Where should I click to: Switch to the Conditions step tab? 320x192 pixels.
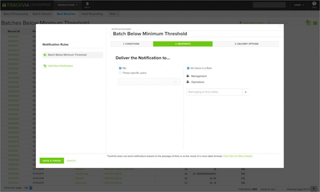pos(132,44)
